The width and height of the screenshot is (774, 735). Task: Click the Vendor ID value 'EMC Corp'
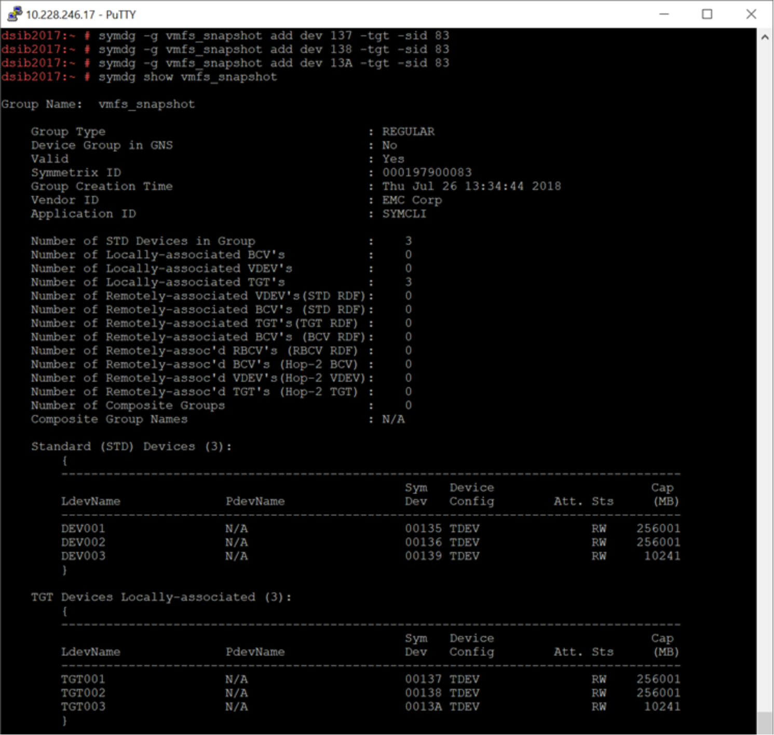(x=412, y=200)
